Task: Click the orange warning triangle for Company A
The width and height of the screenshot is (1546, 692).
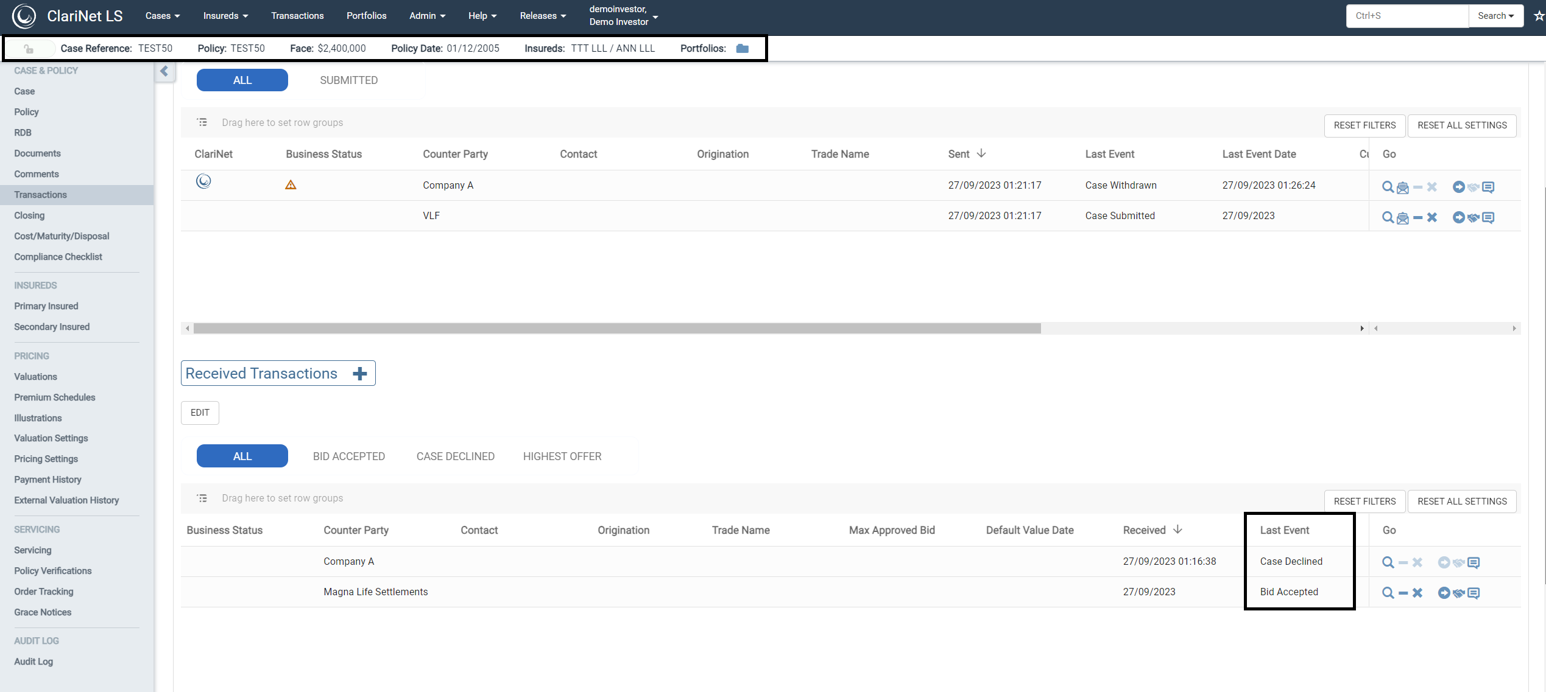Action: pos(291,185)
